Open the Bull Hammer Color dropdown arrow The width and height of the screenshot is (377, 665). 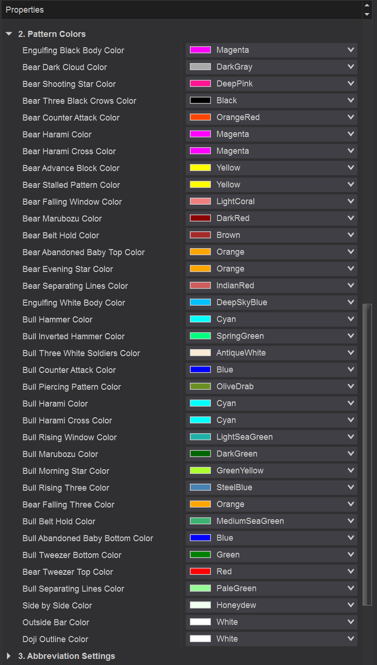[351, 319]
